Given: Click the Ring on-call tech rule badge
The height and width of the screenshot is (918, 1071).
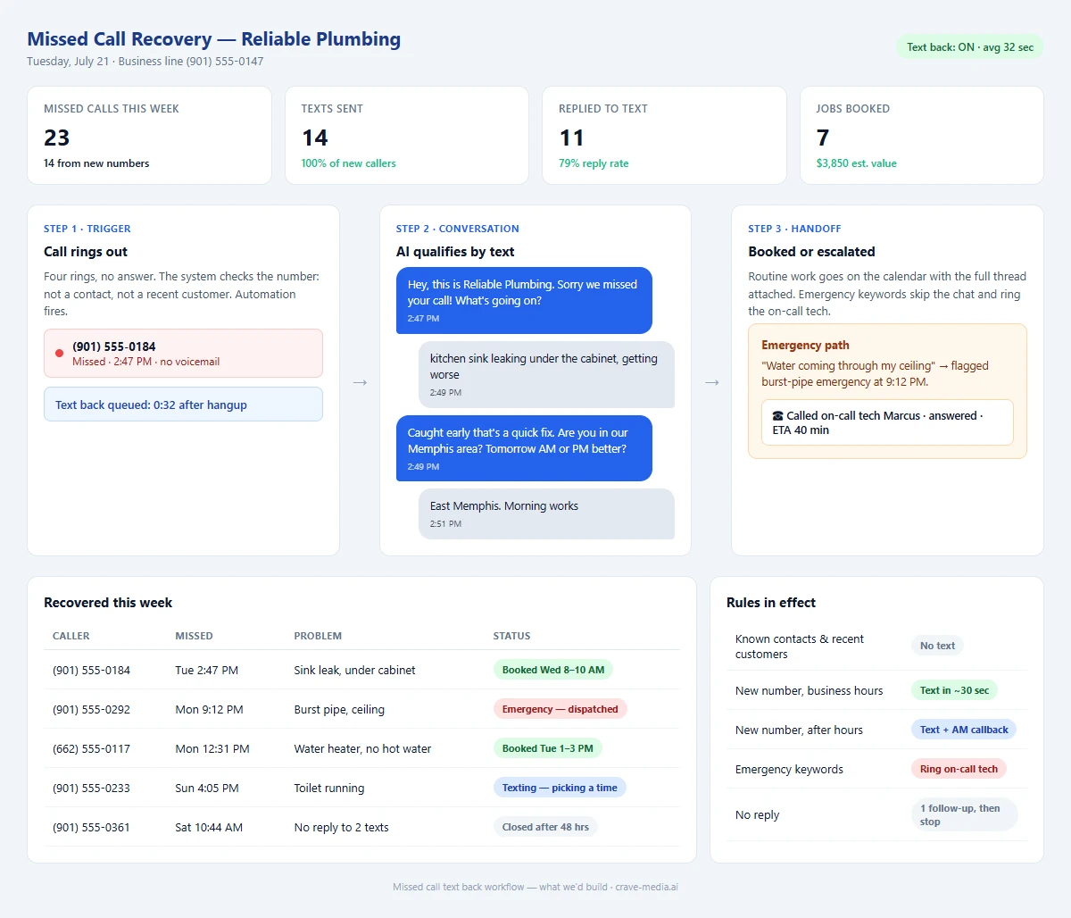Looking at the screenshot, I should (959, 769).
